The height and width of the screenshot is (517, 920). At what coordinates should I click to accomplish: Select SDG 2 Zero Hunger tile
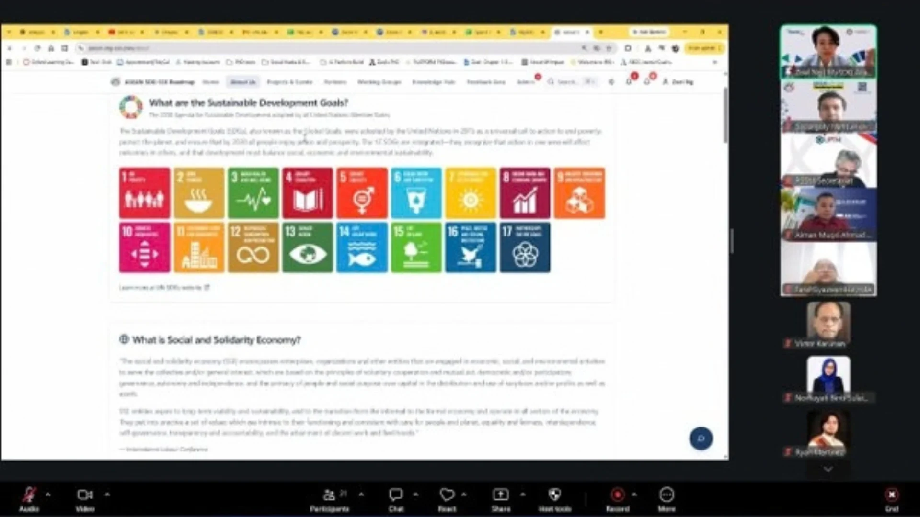pos(199,193)
